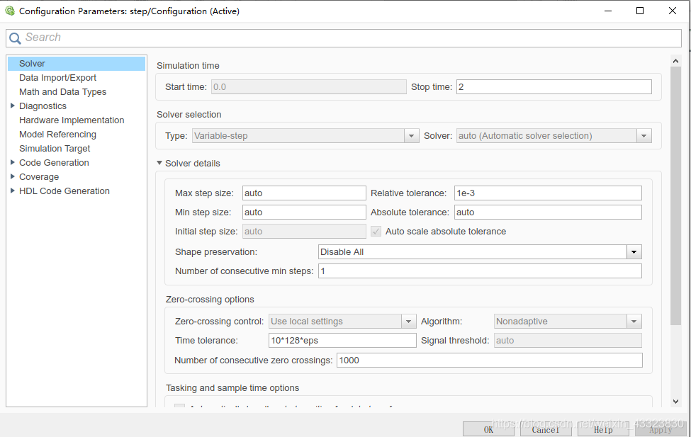Expand the HDL Code Generation node
This screenshot has width=691, height=437.
[12, 191]
